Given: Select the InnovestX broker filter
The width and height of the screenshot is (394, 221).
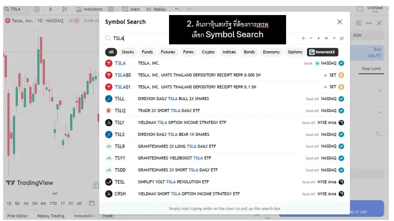Looking at the screenshot, I should [x=323, y=52].
